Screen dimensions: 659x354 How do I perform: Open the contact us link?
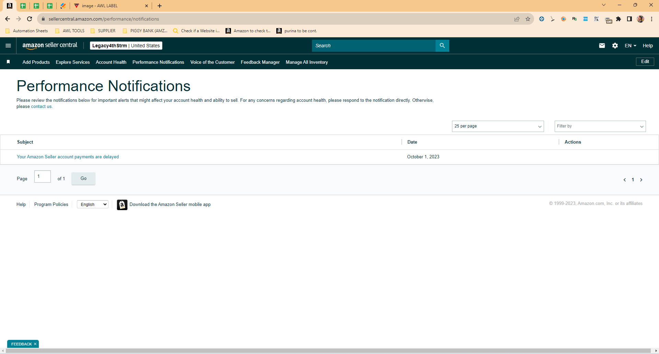tap(41, 107)
